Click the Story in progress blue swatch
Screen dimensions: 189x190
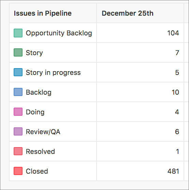(18, 72)
